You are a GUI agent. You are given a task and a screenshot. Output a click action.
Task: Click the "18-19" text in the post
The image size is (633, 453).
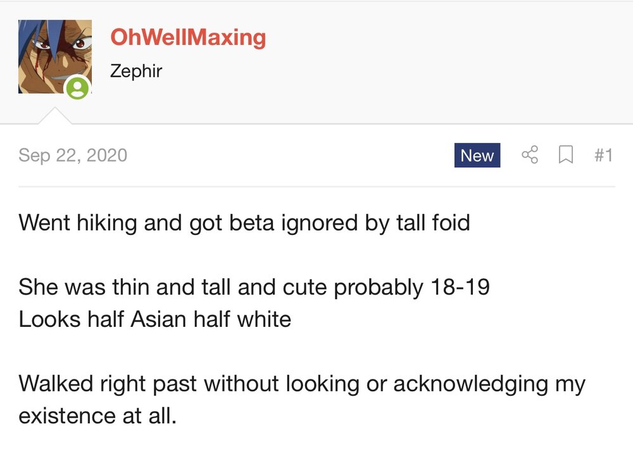coord(460,287)
